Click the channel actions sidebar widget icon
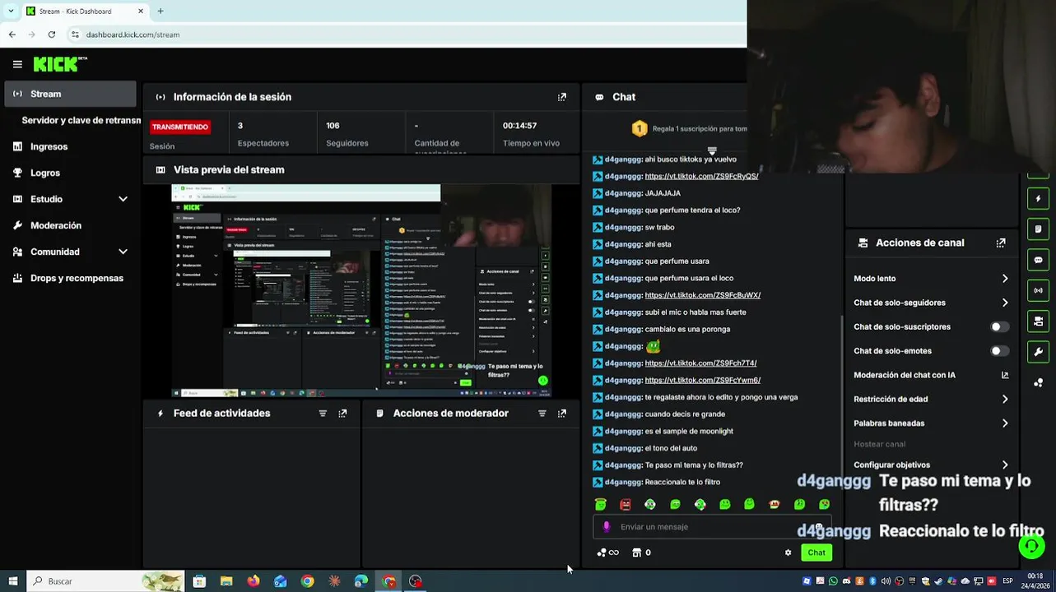The height and width of the screenshot is (592, 1056). 1039,321
